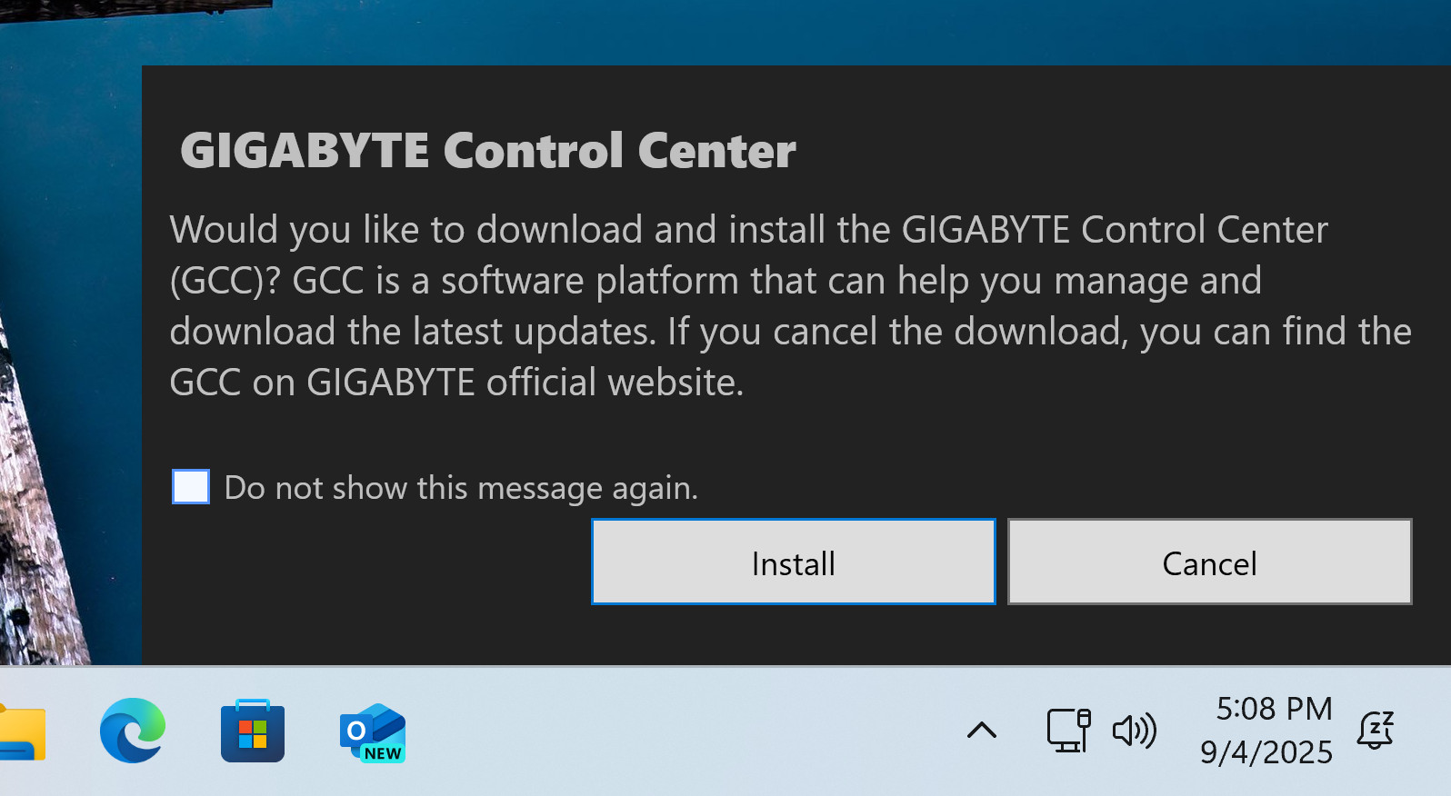Cancel the GIGABYTE Control Center download

click(x=1209, y=562)
